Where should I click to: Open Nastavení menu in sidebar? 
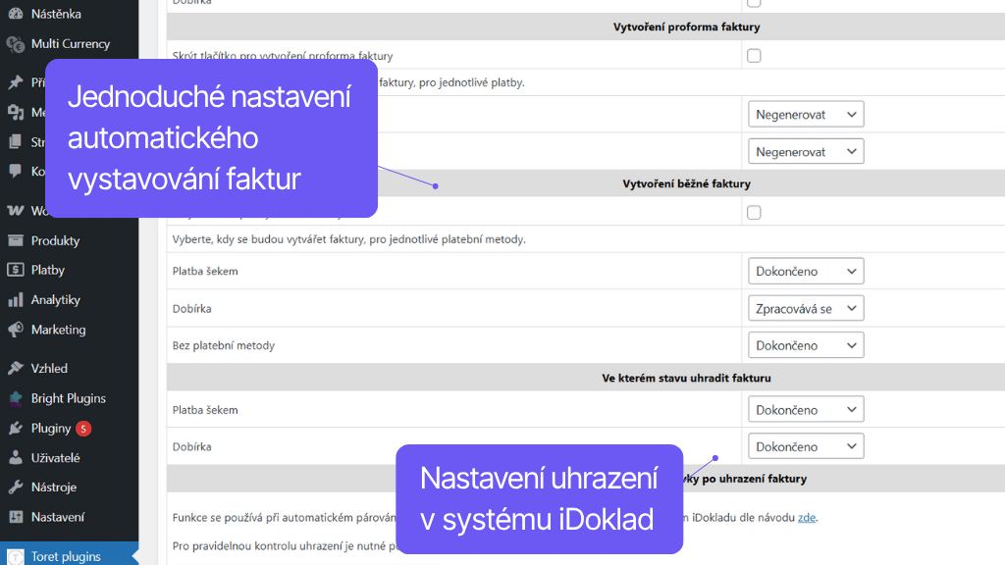tap(57, 517)
